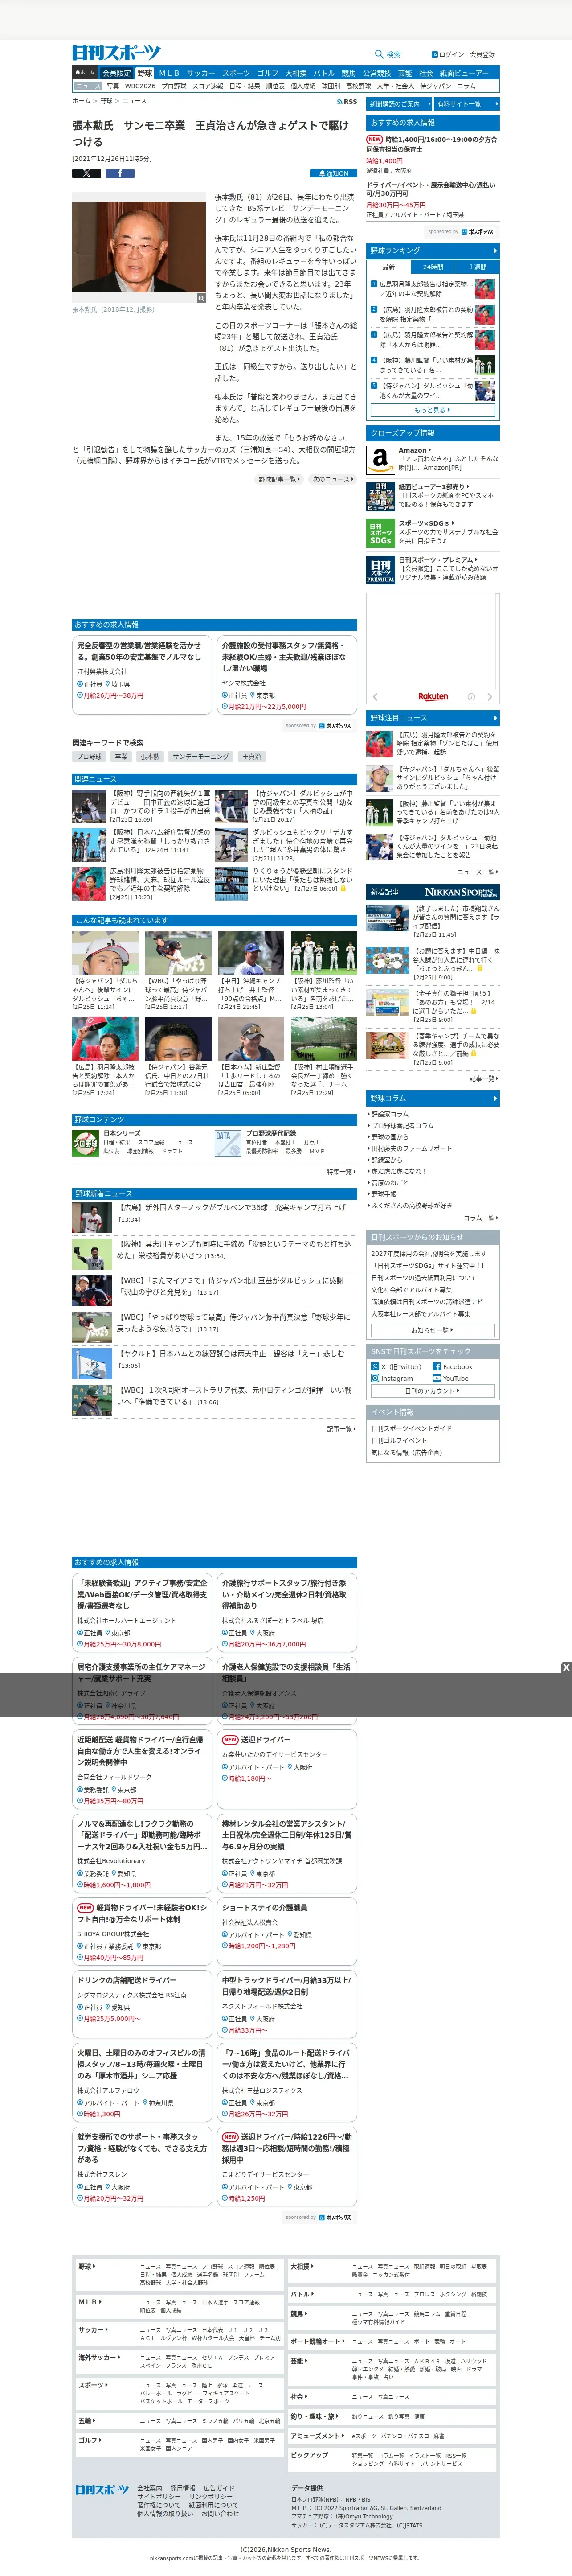Open the 野球記事一覧 link below the article

click(279, 479)
